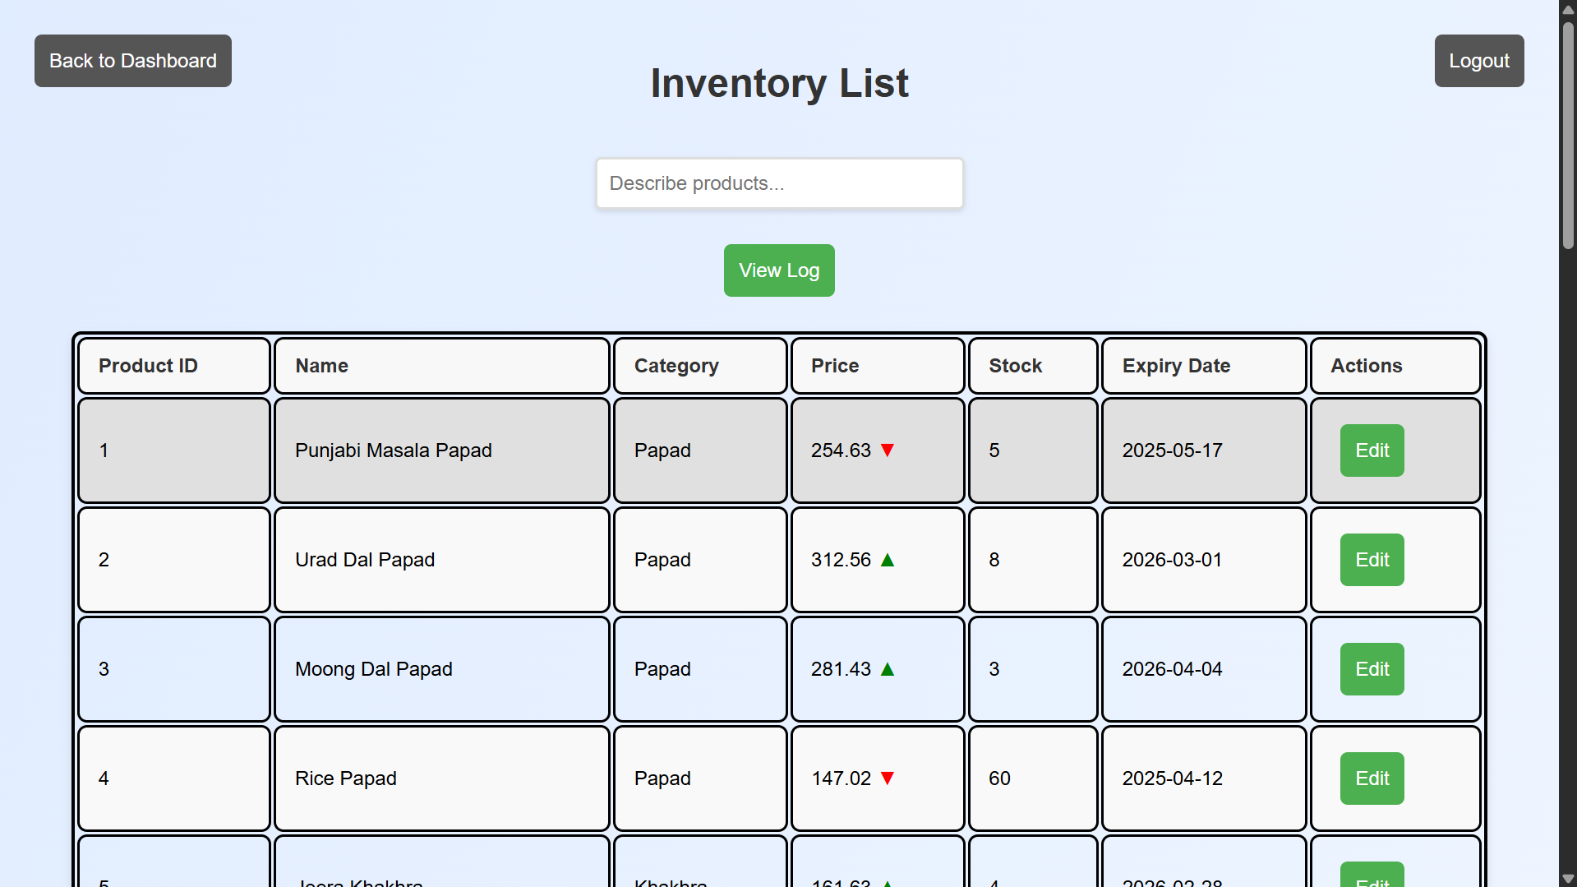Screen dimensions: 1577x887
Task: Click the Category column header
Action: (x=700, y=366)
